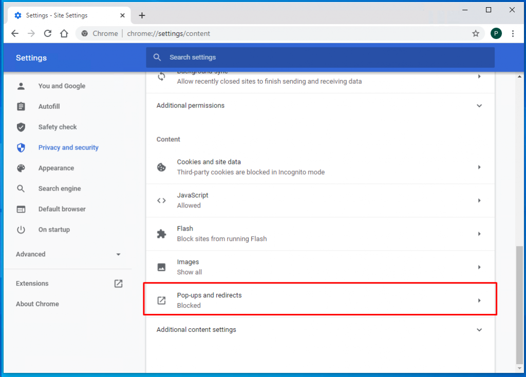The width and height of the screenshot is (526, 377).
Task: Open Appearance settings
Action: 56,168
